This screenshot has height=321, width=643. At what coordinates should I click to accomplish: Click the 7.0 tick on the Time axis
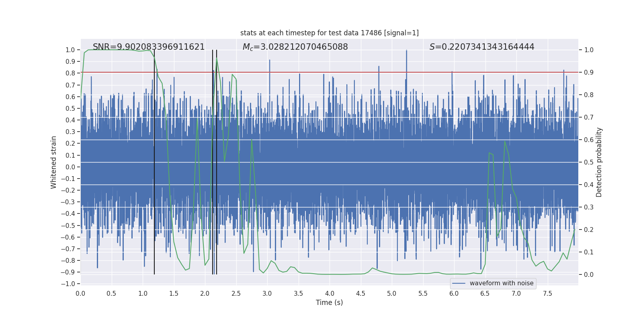pyautogui.click(x=516, y=293)
